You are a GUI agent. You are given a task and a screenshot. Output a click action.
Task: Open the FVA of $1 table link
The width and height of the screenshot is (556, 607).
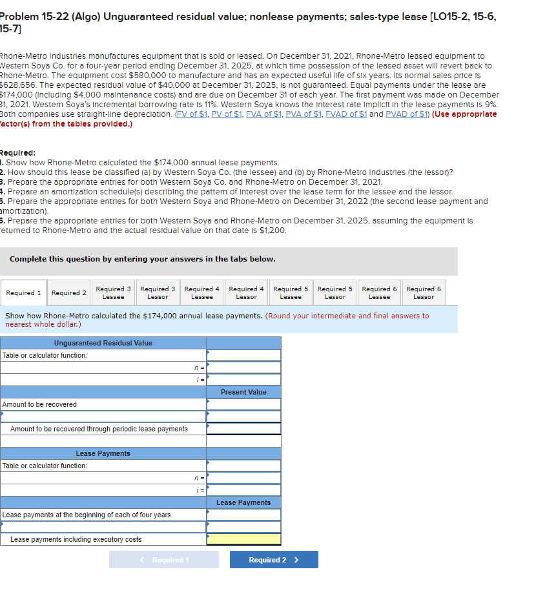[x=263, y=114]
